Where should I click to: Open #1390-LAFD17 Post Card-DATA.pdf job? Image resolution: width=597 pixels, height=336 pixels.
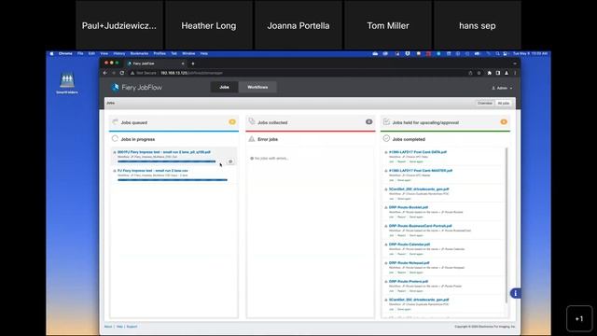(x=418, y=152)
